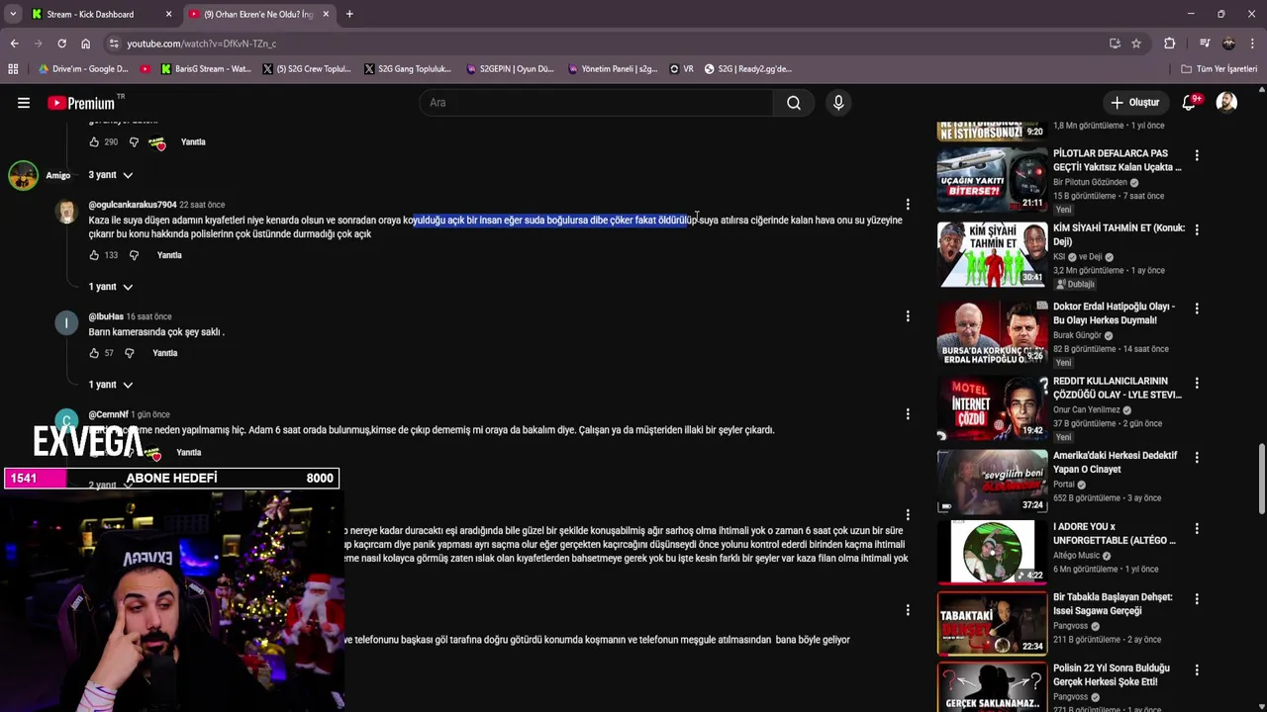Click the search magnifier button
The height and width of the screenshot is (712, 1267).
pos(794,103)
